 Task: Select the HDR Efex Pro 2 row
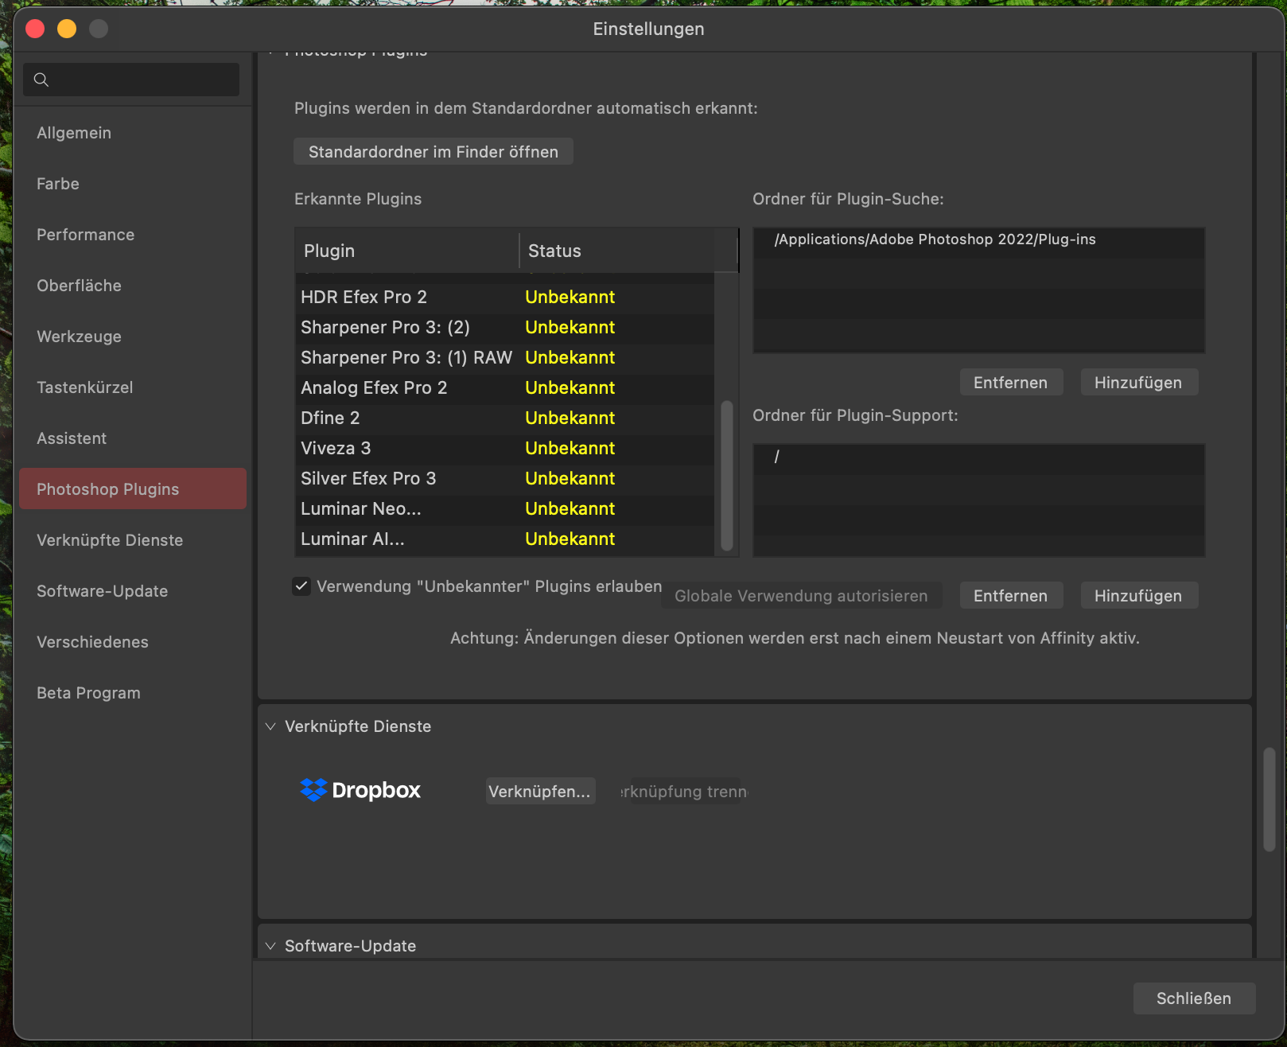point(504,298)
